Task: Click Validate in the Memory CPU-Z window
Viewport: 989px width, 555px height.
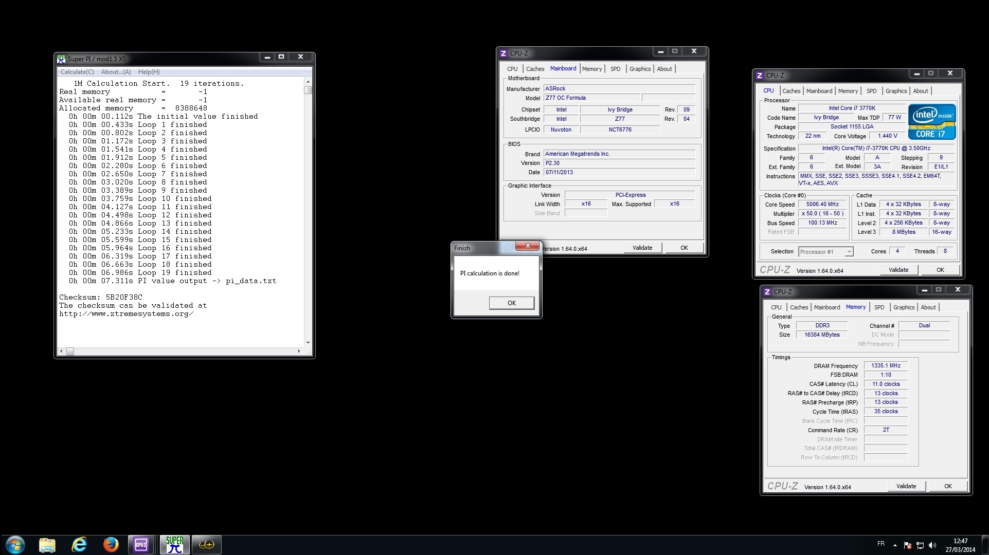Action: click(906, 486)
